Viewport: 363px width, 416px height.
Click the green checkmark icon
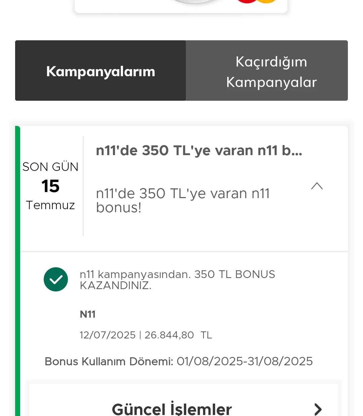coord(56,279)
